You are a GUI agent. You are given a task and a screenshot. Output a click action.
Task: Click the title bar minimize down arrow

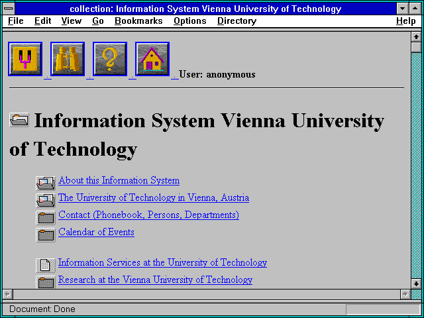click(x=402, y=9)
